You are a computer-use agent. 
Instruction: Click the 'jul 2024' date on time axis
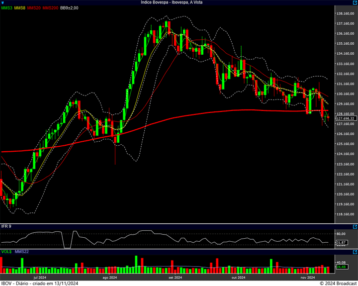pos(40,278)
